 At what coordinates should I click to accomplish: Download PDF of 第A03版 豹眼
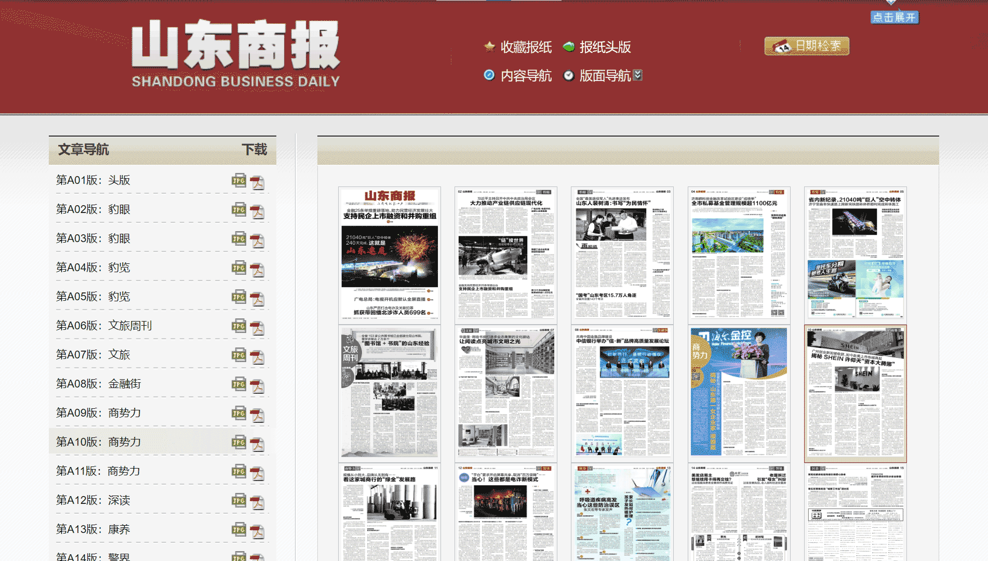tap(257, 241)
